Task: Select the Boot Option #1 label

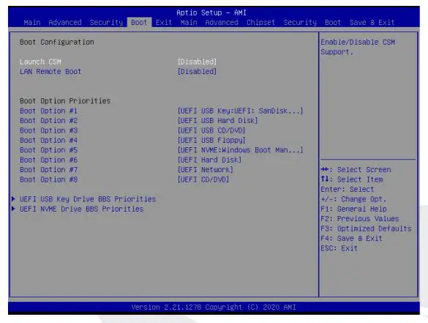Action: [x=48, y=111]
